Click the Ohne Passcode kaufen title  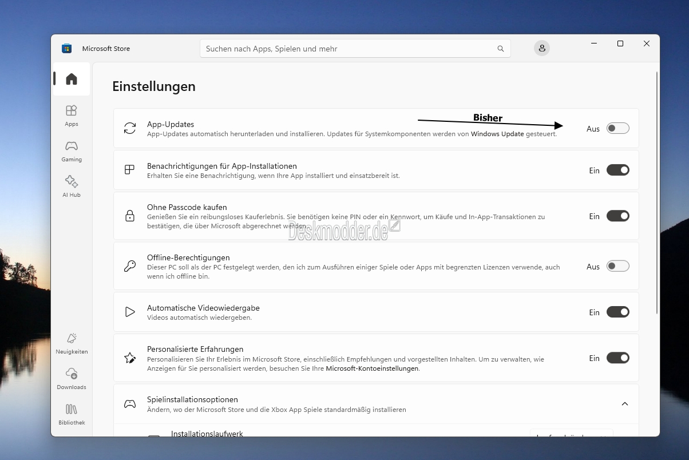[x=187, y=207]
